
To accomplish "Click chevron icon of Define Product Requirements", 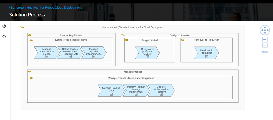I will [32, 40].
